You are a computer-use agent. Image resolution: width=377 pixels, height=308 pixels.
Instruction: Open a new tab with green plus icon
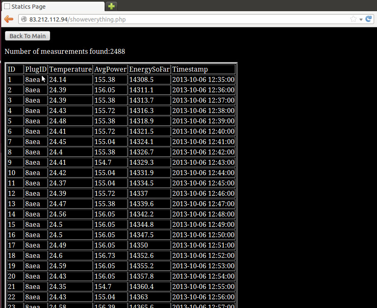[111, 6]
